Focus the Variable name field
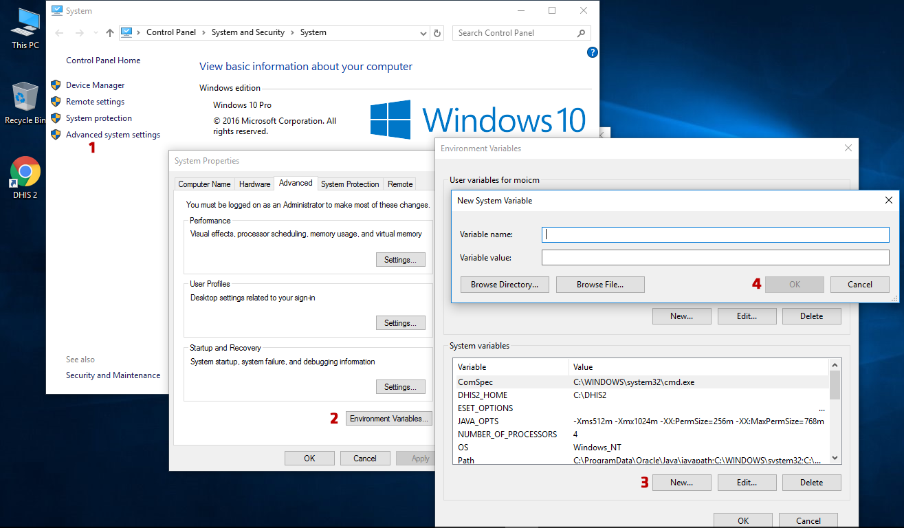Viewport: 904px width, 528px height. 716,234
